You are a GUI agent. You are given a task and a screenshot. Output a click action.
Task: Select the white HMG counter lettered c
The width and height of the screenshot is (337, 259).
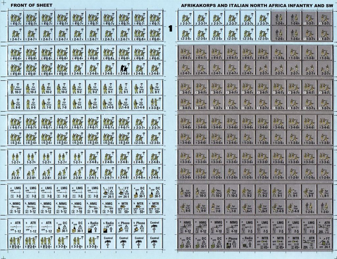point(109,207)
